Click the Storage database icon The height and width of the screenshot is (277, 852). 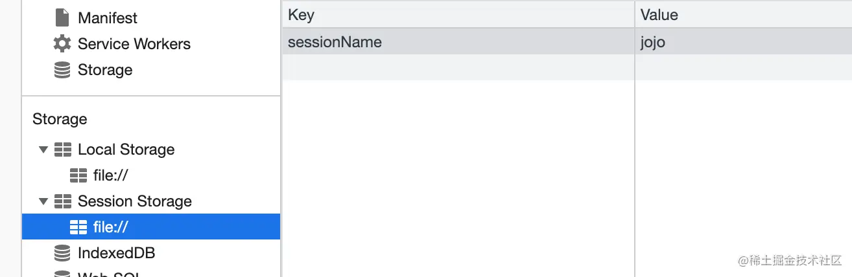(x=62, y=70)
